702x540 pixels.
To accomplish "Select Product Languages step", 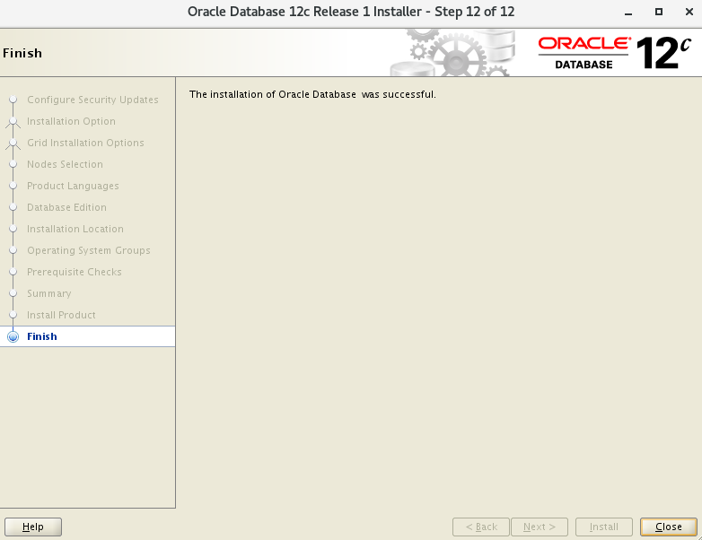I will pyautogui.click(x=73, y=186).
